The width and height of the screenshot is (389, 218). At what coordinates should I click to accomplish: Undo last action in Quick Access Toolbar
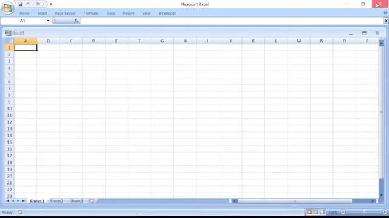click(x=28, y=4)
